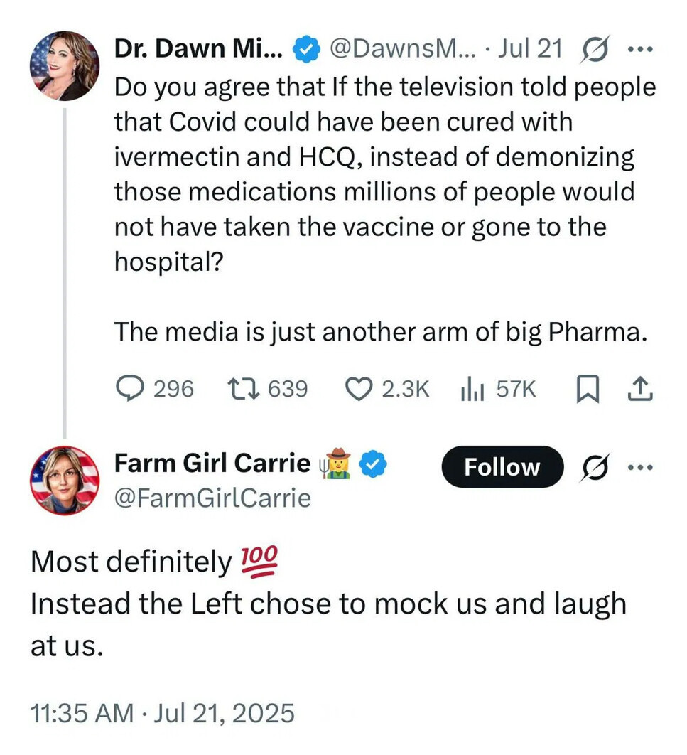Repost the Dr. Dawn tweet

[x=242, y=388]
